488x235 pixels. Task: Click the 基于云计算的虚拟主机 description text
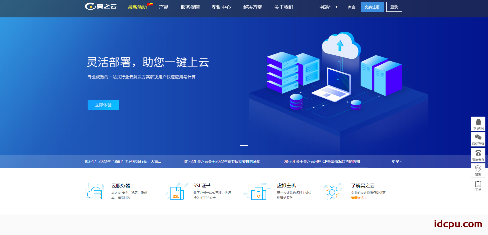[294, 195]
